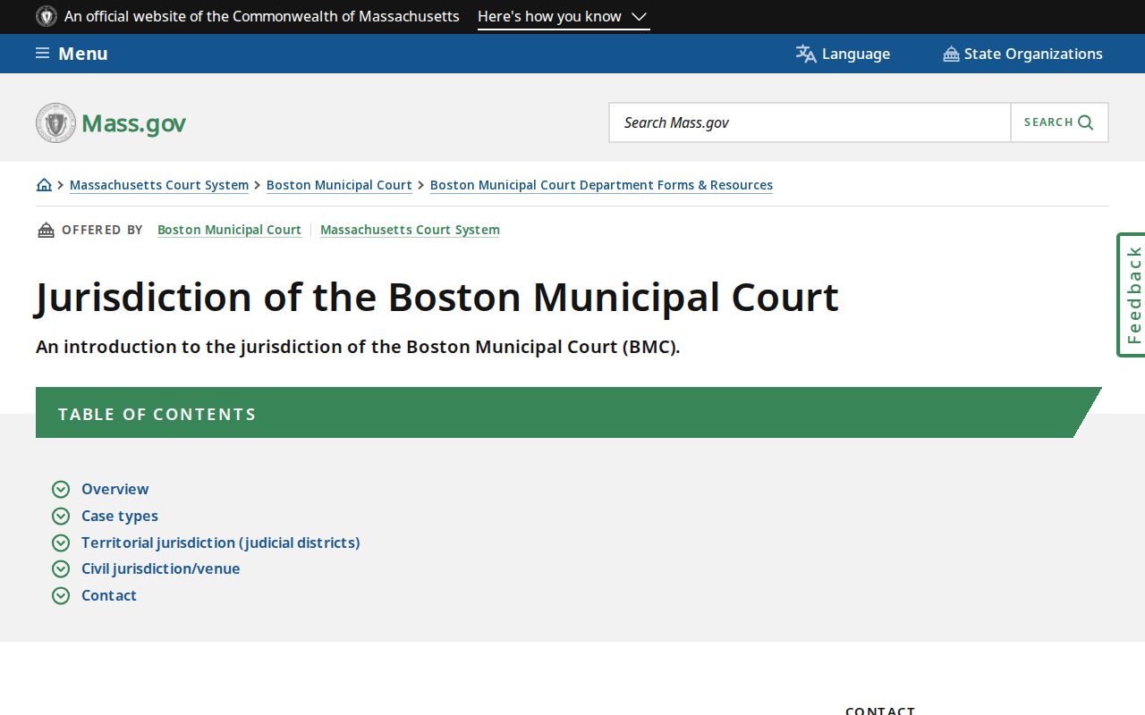1145x715 pixels.
Task: Open Massachusetts Court System breadcrumb link
Action: click(x=159, y=185)
